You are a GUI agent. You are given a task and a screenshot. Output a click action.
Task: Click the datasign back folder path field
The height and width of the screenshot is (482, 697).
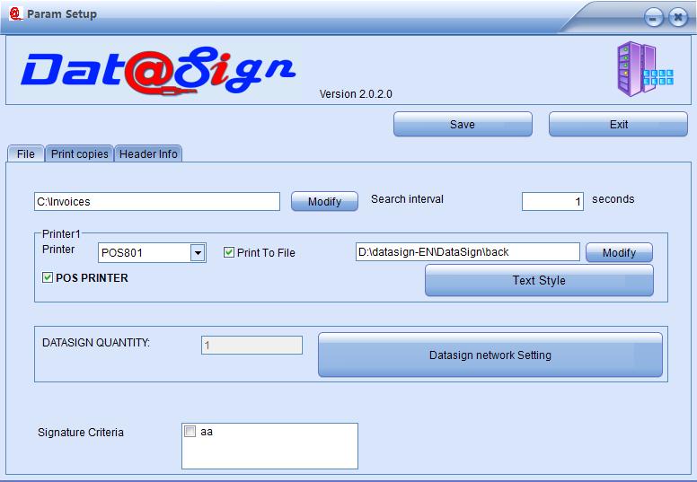point(468,252)
